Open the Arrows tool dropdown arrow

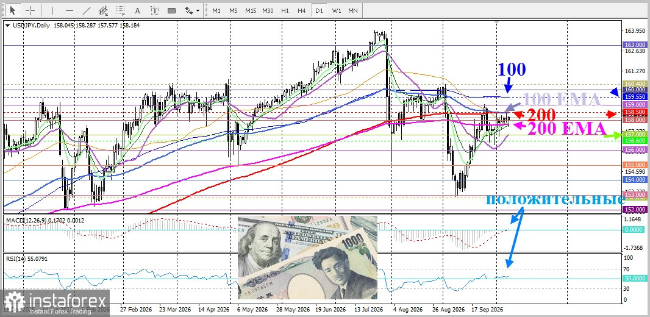point(198,11)
